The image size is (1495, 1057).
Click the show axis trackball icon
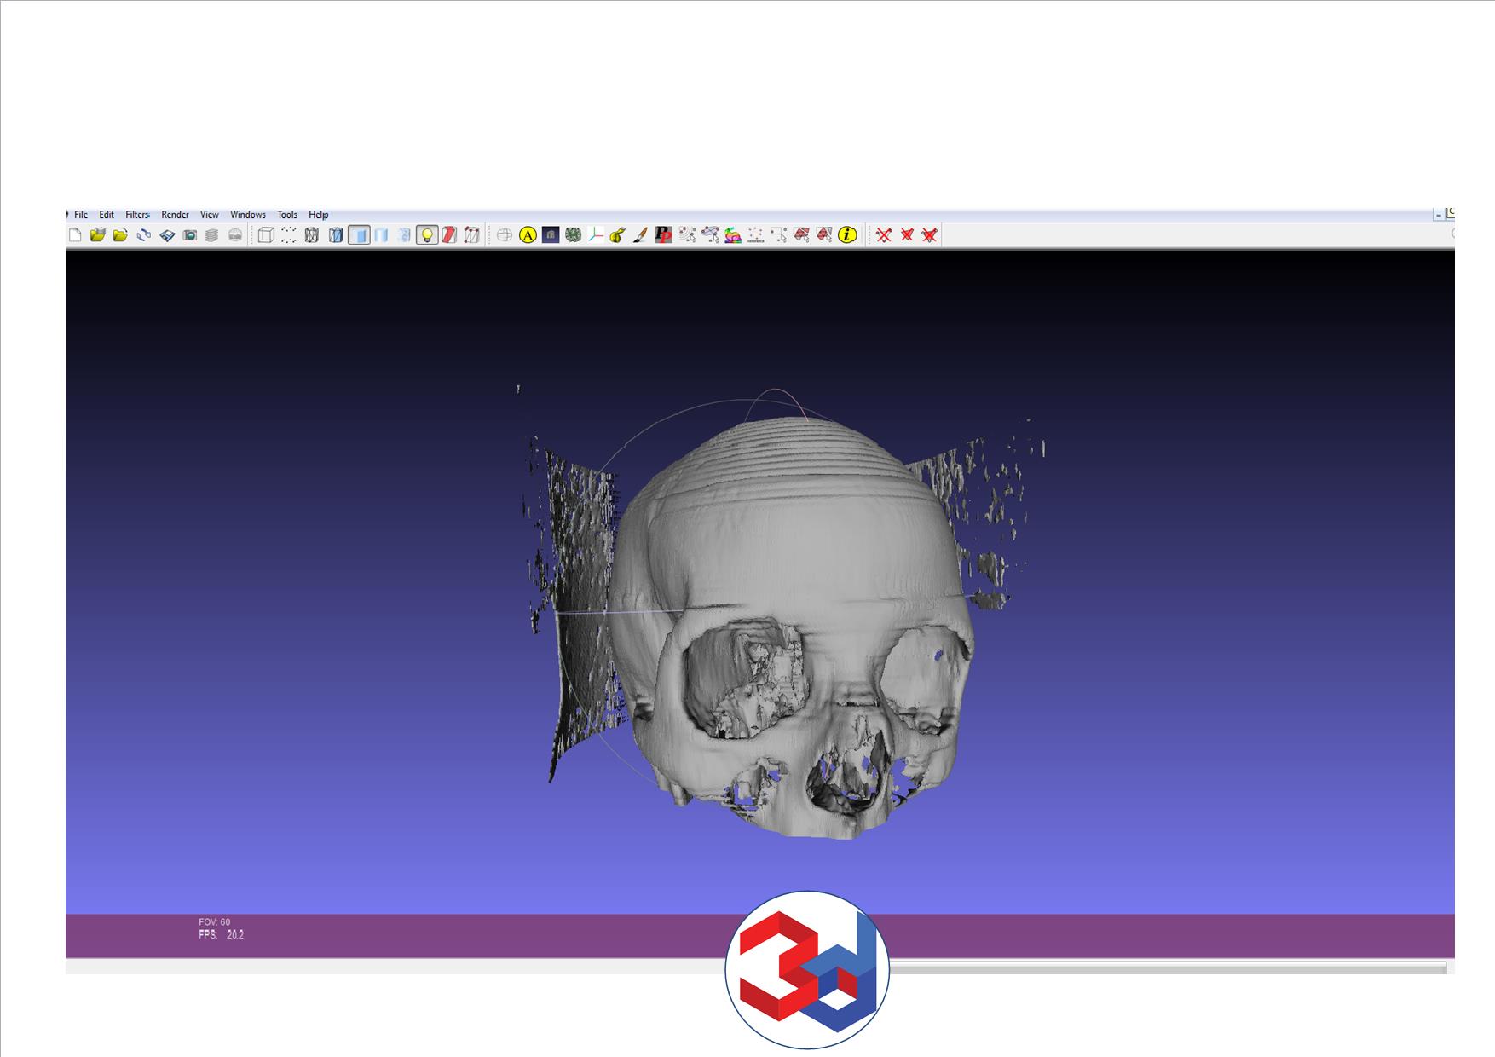pos(505,235)
